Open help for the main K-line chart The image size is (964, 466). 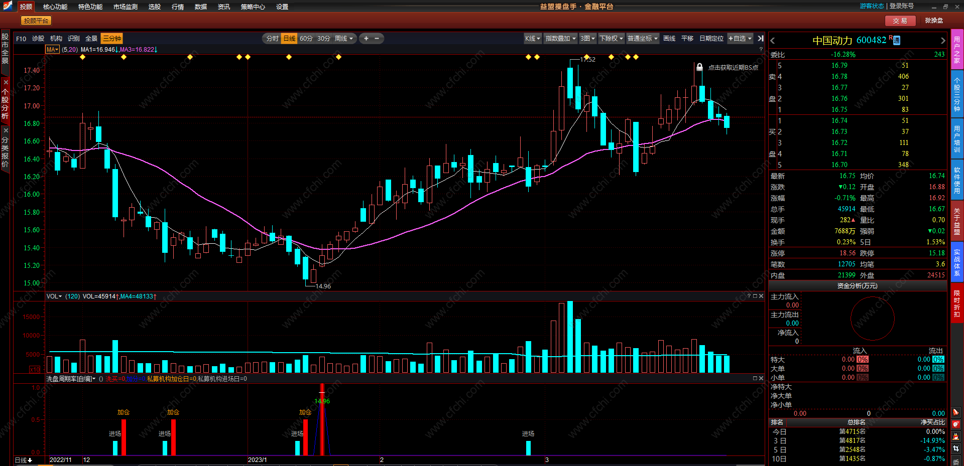(761, 49)
